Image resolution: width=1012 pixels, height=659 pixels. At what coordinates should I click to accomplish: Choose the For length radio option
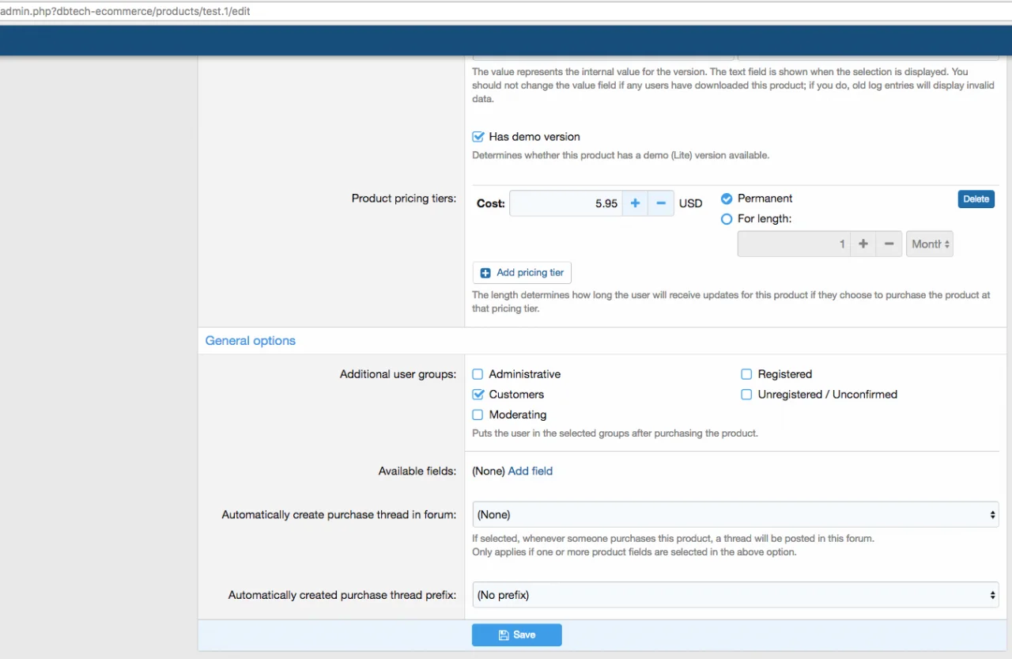coord(727,219)
